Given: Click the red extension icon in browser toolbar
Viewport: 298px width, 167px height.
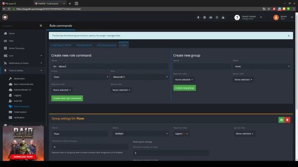Looking at the screenshot, I should pyautogui.click(x=274, y=9).
